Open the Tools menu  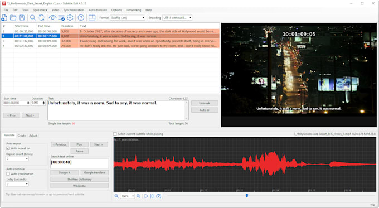26,10
